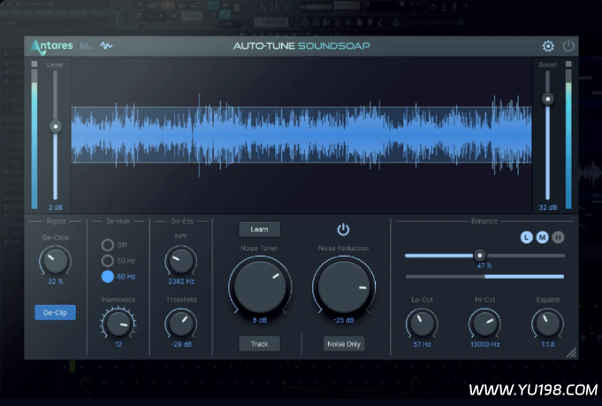Click the -25 dB Noise Reduction value
This screenshot has width=602, height=406.
[344, 320]
